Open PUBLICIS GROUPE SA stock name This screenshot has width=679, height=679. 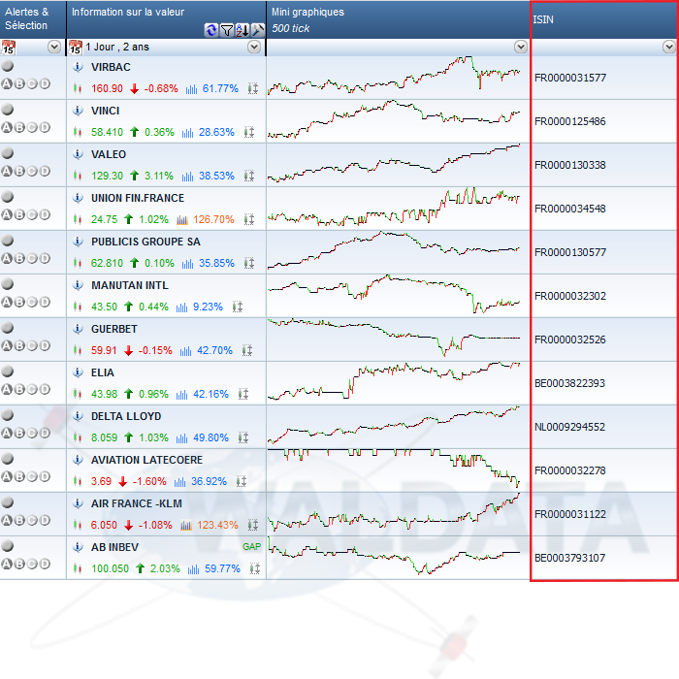[x=145, y=242]
